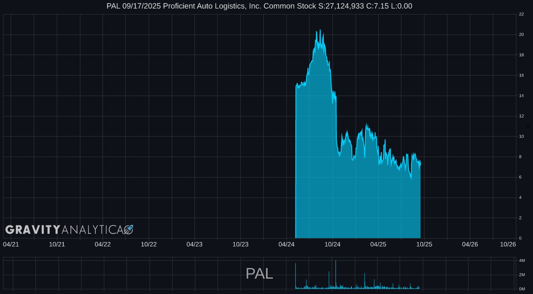Click the price axis value 2

(x=520, y=218)
